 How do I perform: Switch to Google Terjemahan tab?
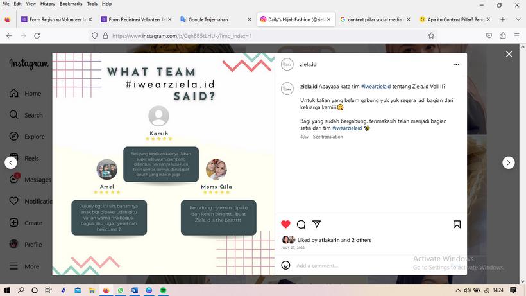pyautogui.click(x=216, y=19)
